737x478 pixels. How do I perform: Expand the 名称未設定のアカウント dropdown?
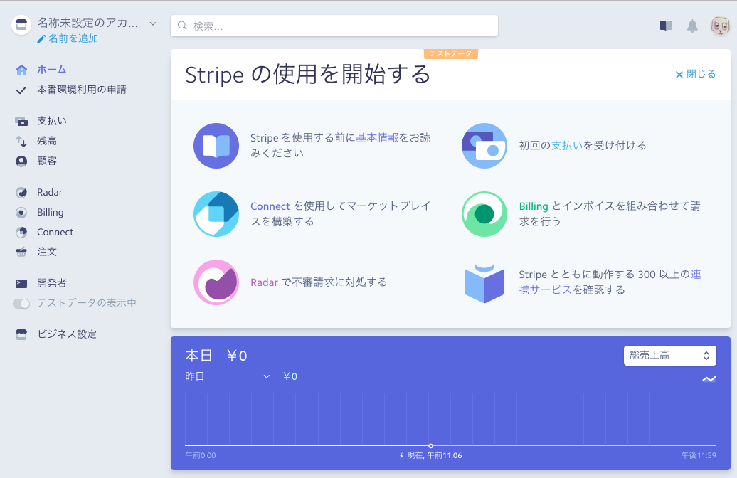point(151,23)
